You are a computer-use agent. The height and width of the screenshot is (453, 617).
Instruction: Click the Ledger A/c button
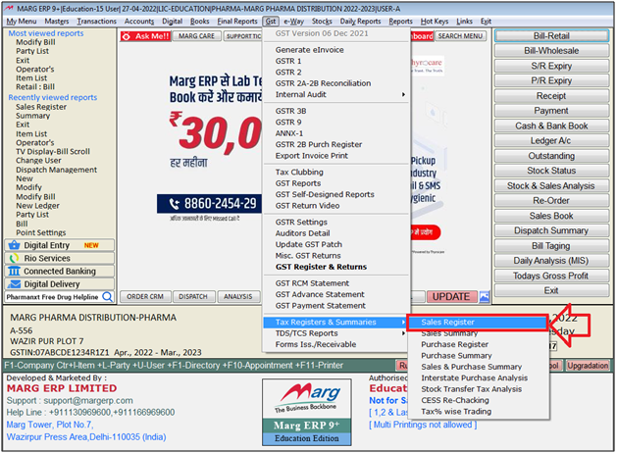[551, 141]
